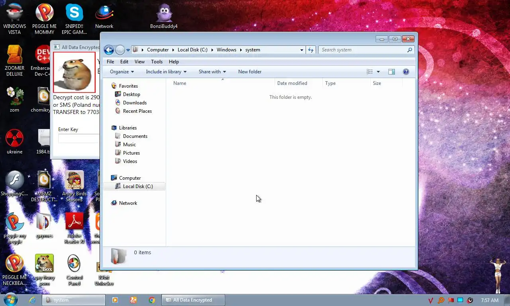Select the ShoppingC... Flash desktop icon
Image resolution: width=510 pixels, height=306 pixels.
15,183
